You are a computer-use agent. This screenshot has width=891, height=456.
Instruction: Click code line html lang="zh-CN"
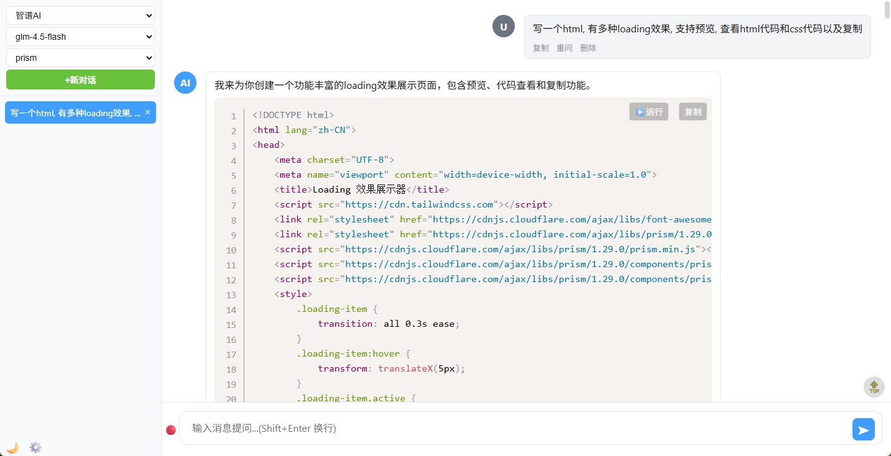click(304, 130)
